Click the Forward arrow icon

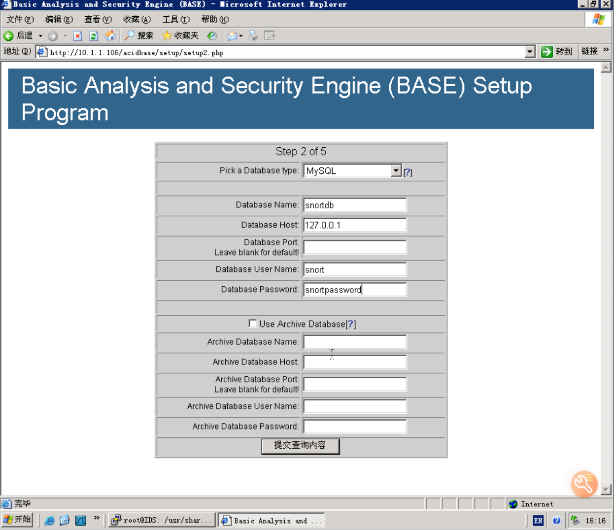click(53, 36)
